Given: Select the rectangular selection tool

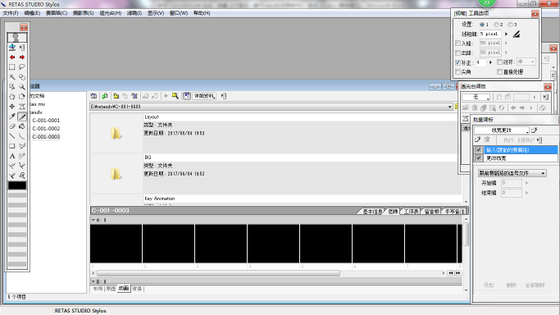Looking at the screenshot, I should pos(12,66).
